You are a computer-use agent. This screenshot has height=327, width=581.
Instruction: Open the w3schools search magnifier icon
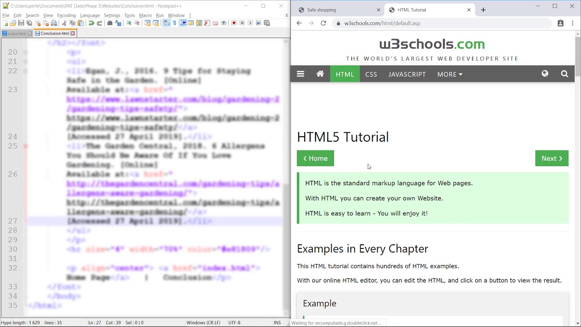click(x=565, y=74)
